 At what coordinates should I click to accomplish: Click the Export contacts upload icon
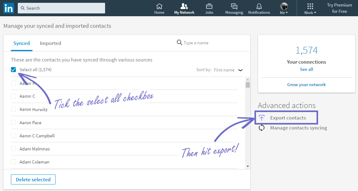point(261,117)
